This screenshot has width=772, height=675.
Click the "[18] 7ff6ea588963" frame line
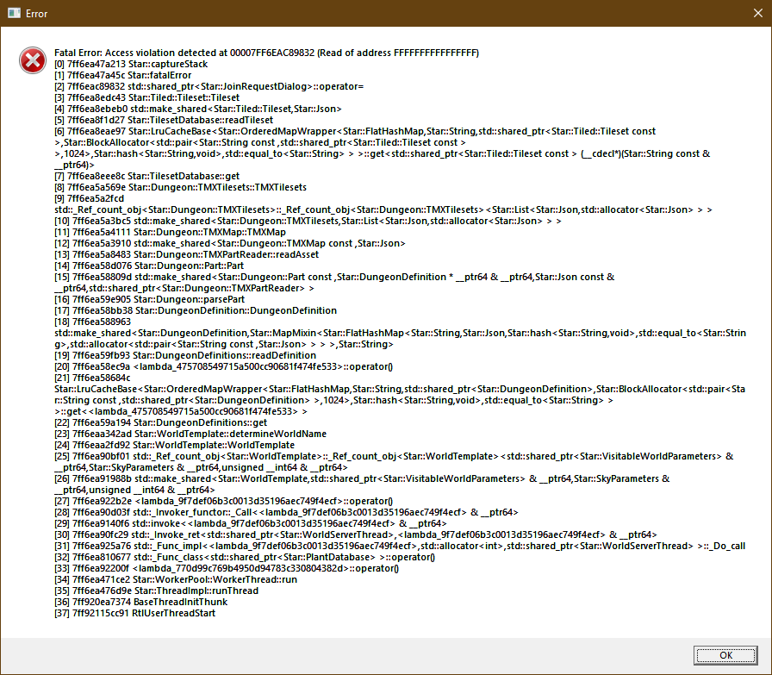pos(92,322)
